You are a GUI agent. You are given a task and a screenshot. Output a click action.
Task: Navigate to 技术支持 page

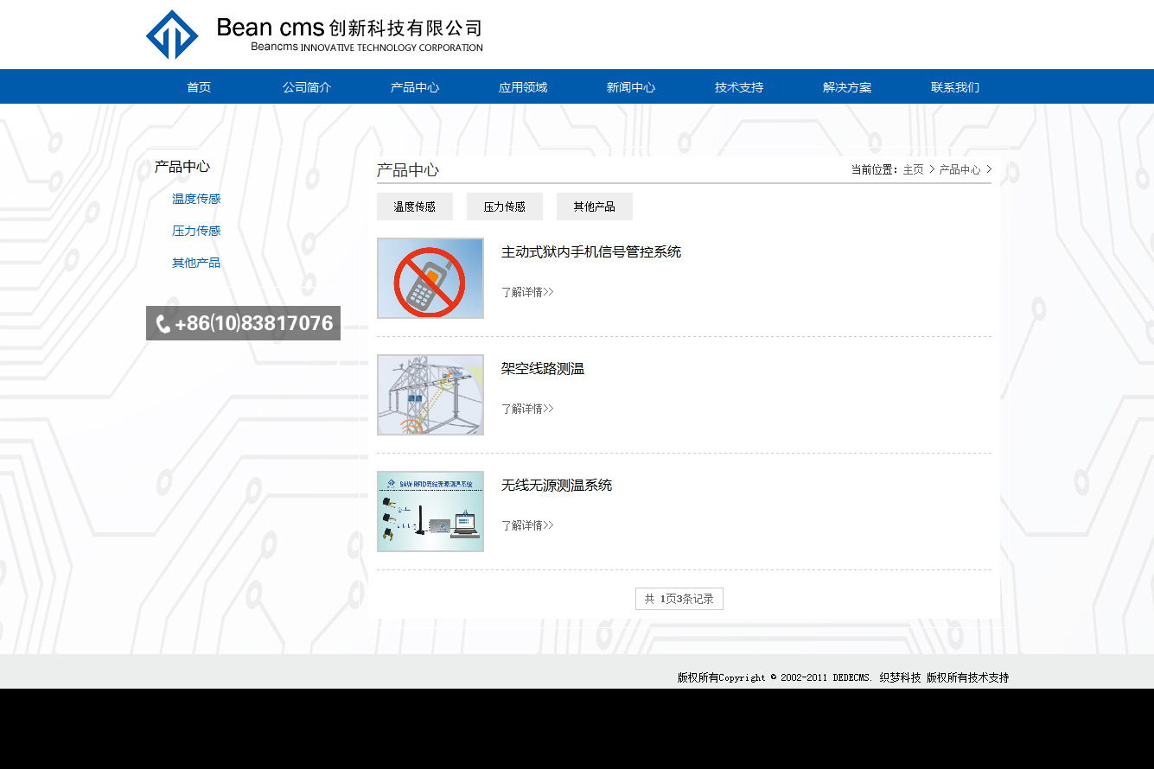(739, 87)
